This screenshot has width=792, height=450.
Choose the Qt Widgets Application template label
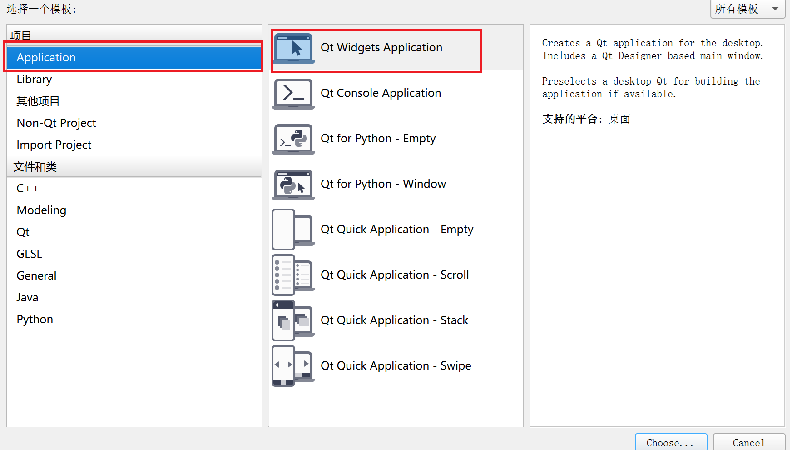(381, 48)
